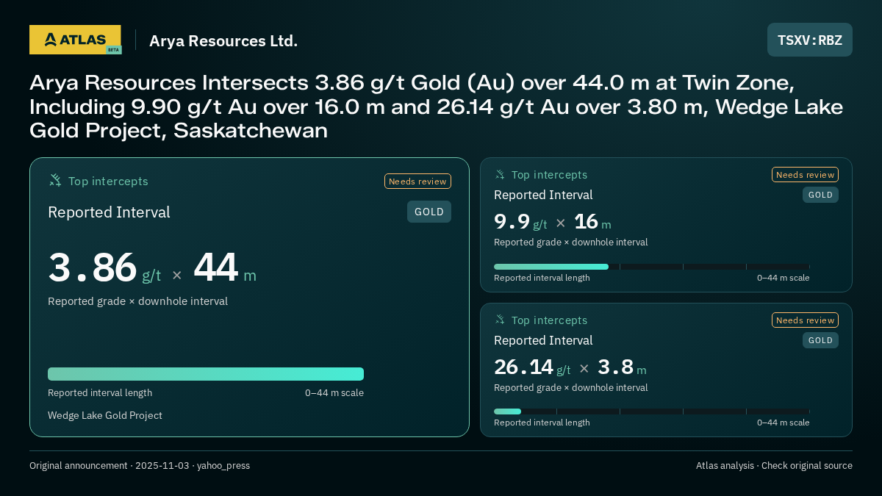Click the pick icon in the 3.86 g/t card
This screenshot has height=496, width=882.
click(x=55, y=180)
